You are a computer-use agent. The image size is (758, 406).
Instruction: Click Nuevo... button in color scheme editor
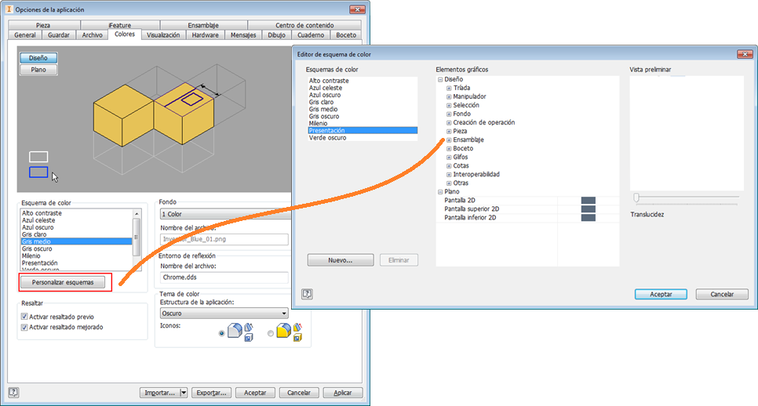341,260
